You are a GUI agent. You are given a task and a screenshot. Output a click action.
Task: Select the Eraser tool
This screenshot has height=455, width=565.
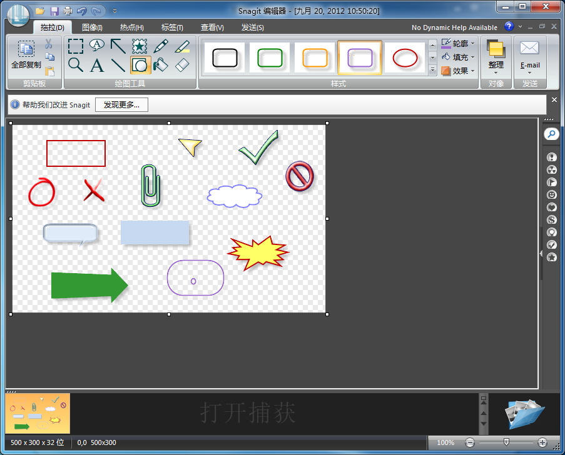click(182, 65)
